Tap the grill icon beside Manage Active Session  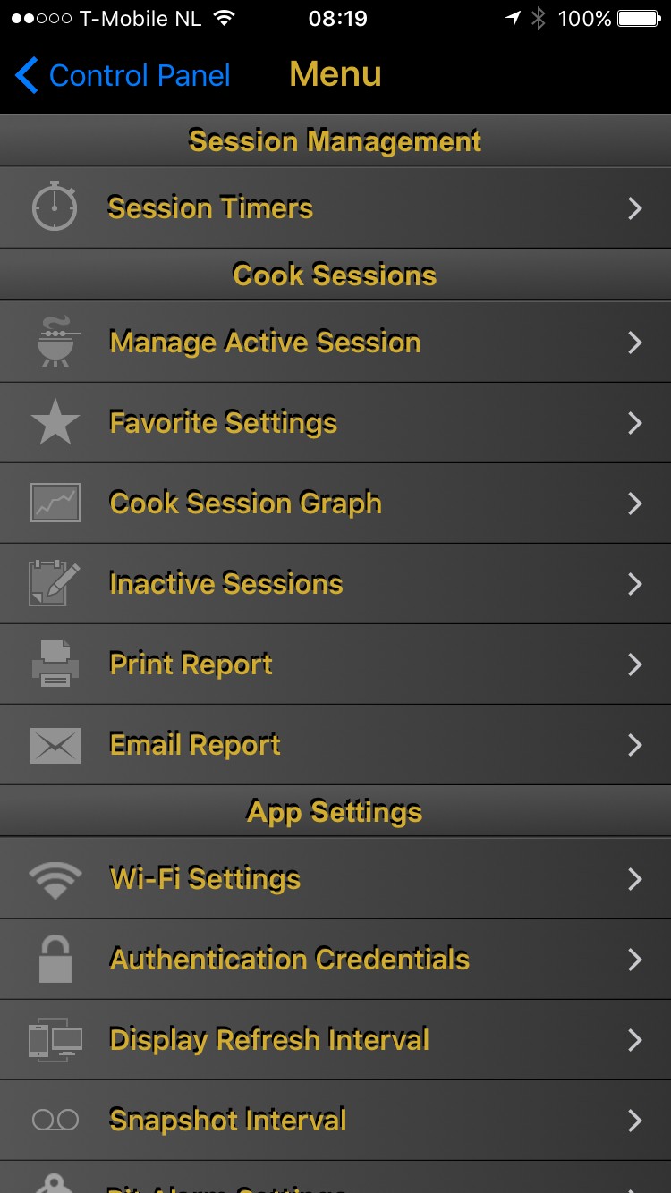55,342
